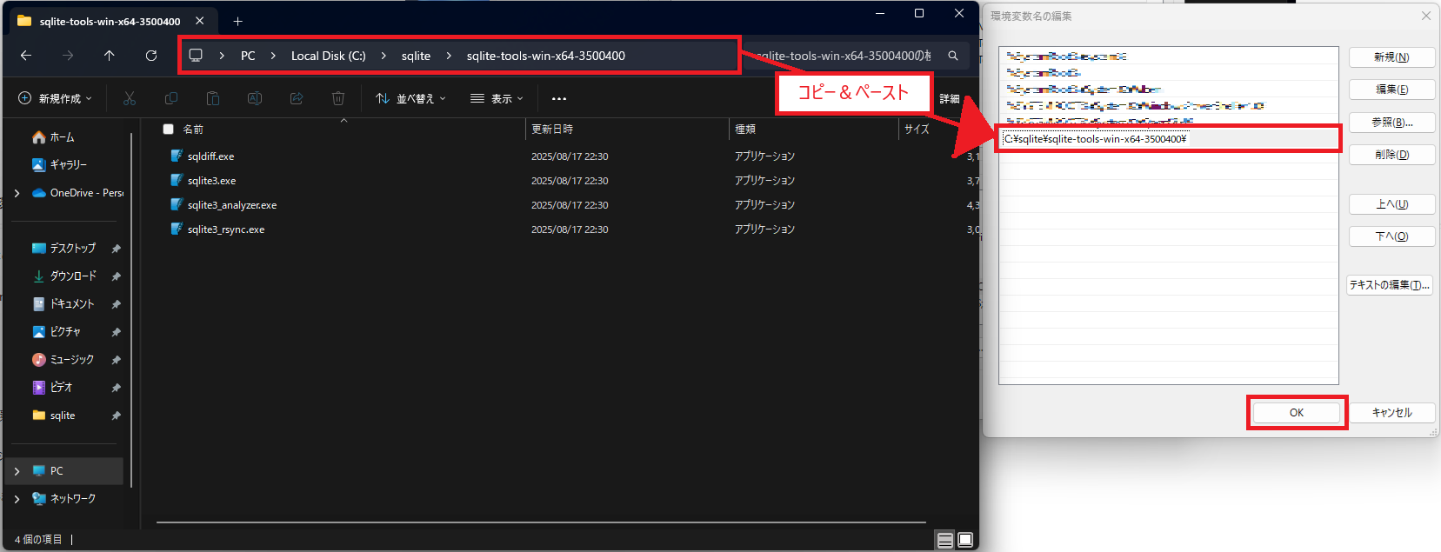1441x552 pixels.
Task: Click chevron after Local Disk (C:)
Action: (x=384, y=56)
